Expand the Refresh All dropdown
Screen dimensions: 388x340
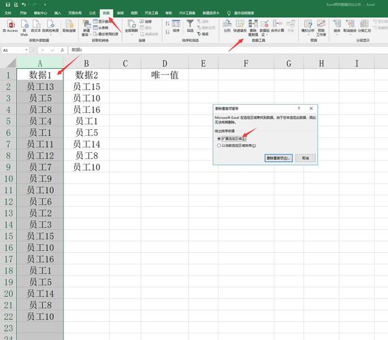pos(131,35)
